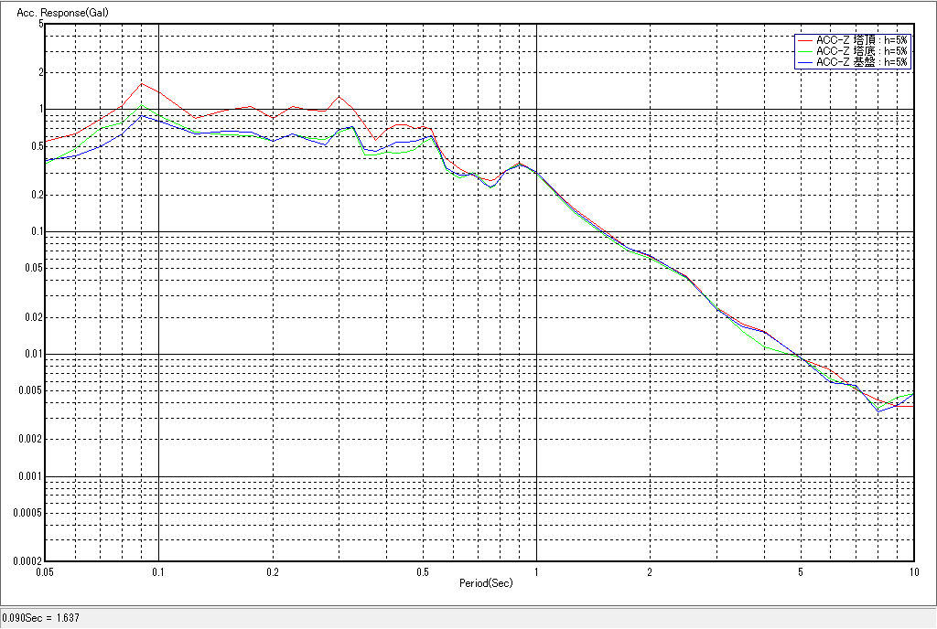Click the 0.5 tick label on the period axis
The width and height of the screenshot is (937, 629).
point(423,572)
